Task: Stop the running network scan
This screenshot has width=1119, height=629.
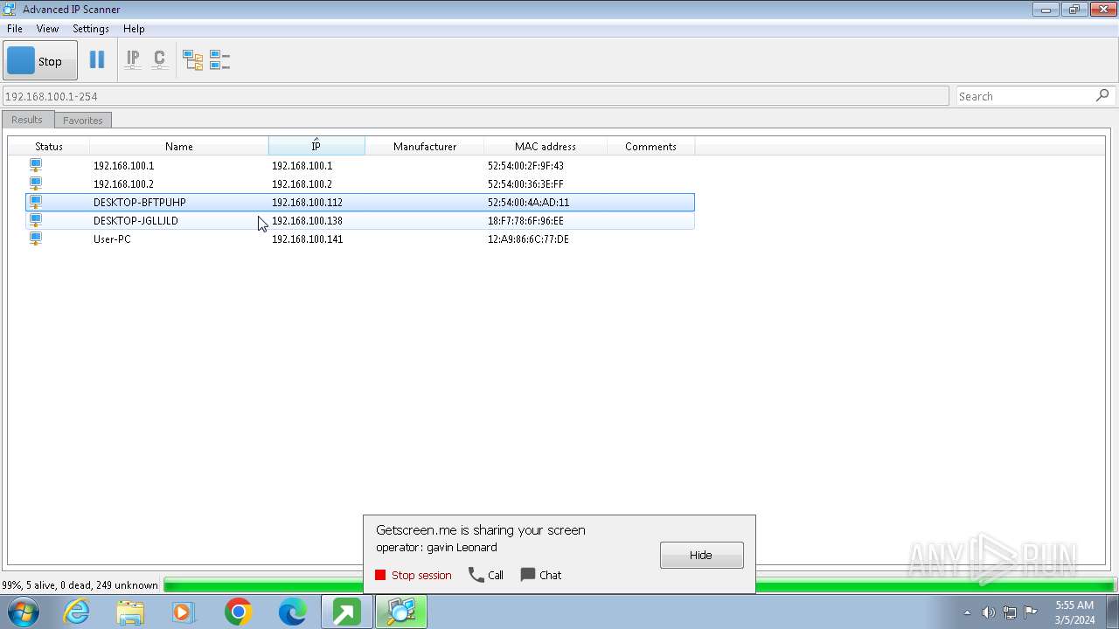Action: tap(40, 61)
